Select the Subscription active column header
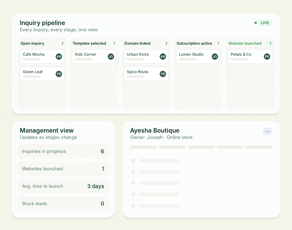The height and width of the screenshot is (230, 292). coord(194,43)
